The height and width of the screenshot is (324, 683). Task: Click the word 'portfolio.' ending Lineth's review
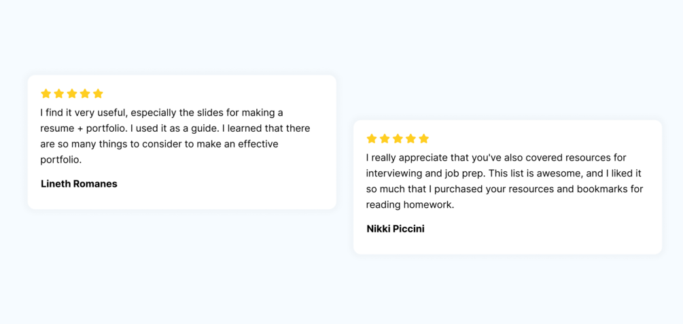61,160
